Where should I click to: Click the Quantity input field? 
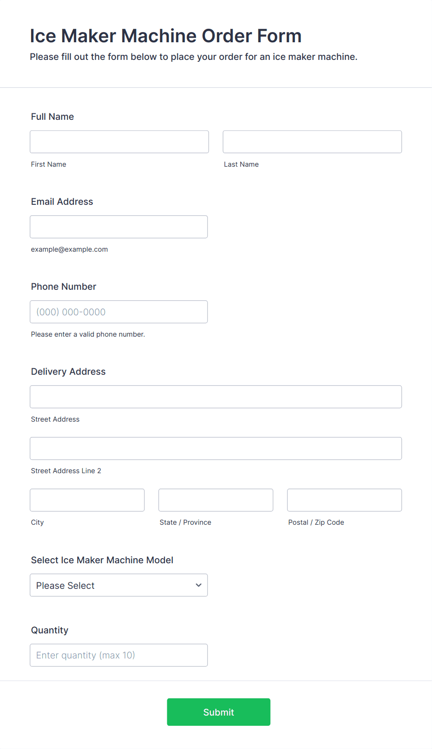tap(119, 655)
